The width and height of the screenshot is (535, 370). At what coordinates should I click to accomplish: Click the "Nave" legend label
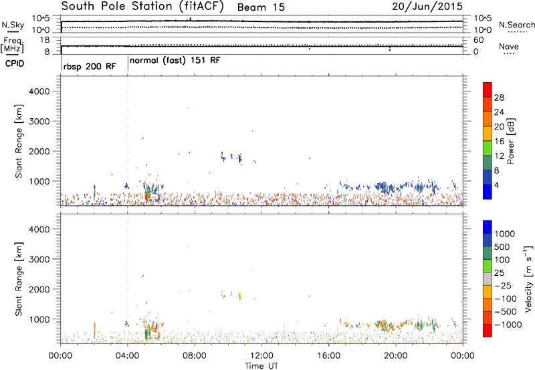pos(509,46)
